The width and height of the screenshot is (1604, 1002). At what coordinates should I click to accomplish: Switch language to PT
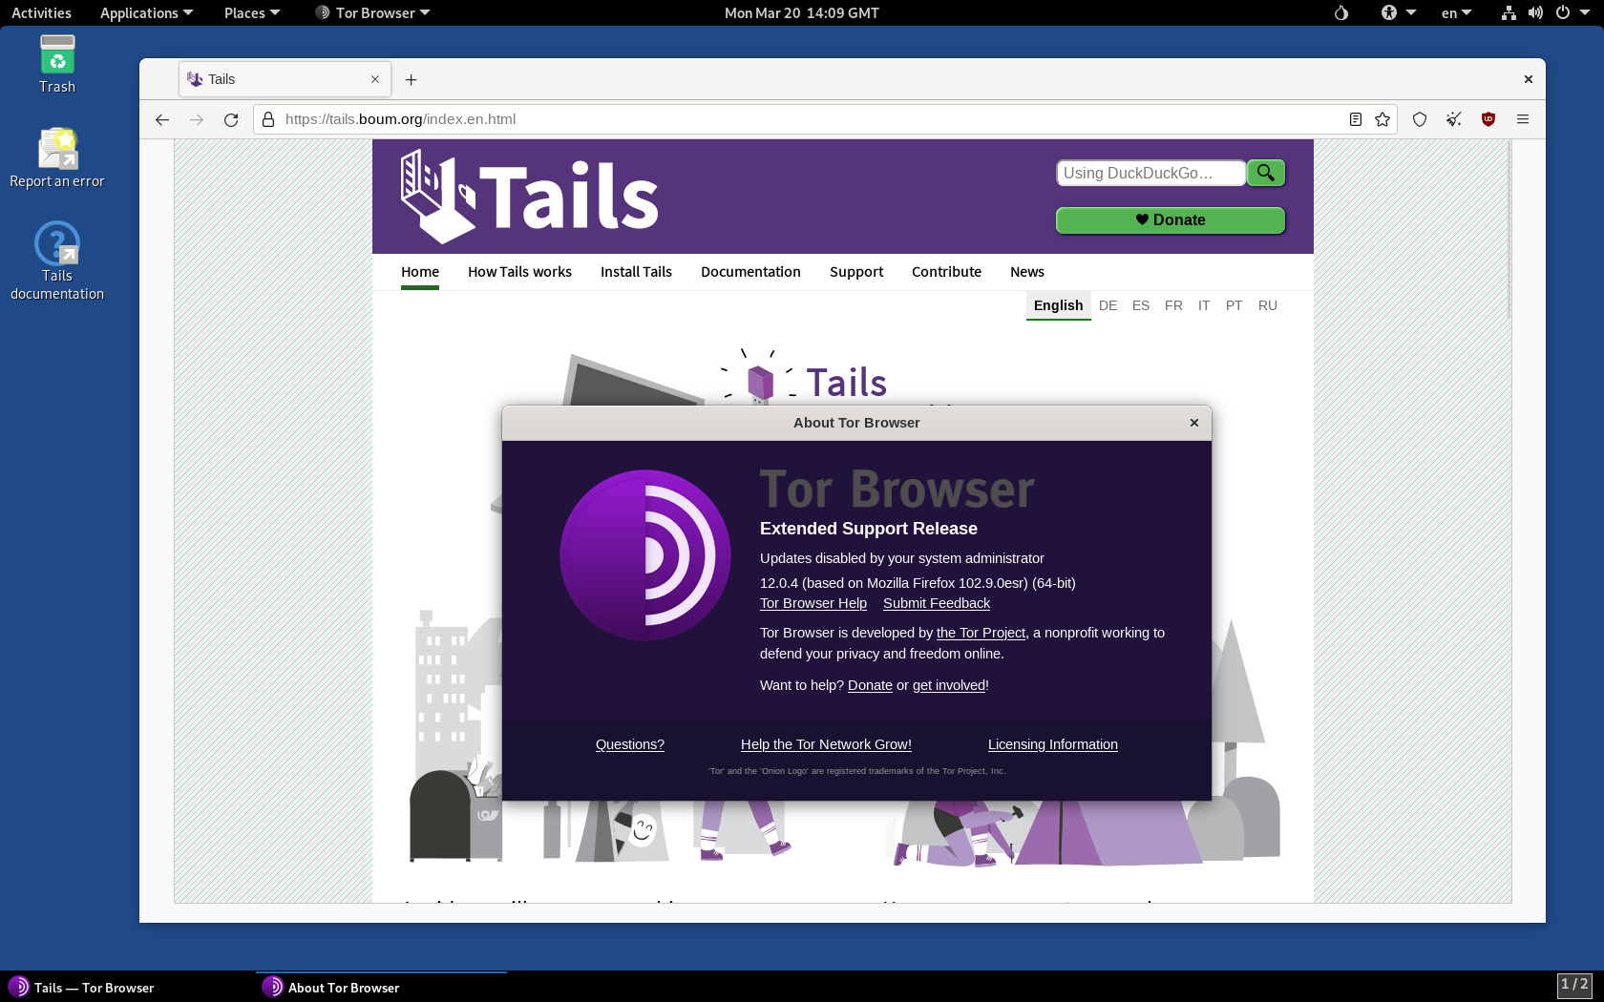(1234, 305)
